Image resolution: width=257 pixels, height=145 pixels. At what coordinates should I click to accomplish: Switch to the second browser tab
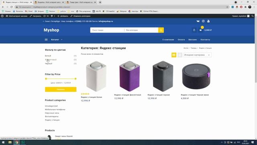pyautogui.click(x=49, y=2)
